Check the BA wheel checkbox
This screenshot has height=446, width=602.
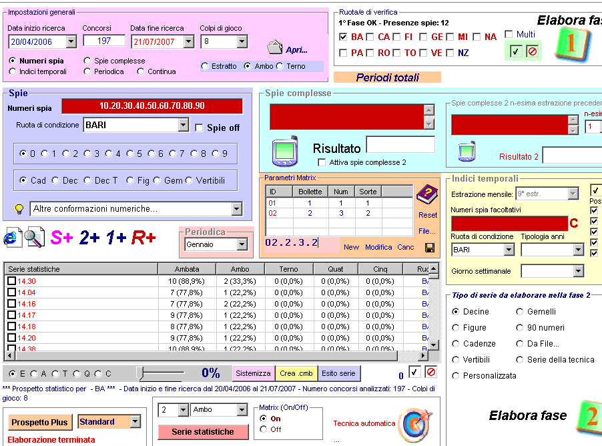tap(343, 37)
